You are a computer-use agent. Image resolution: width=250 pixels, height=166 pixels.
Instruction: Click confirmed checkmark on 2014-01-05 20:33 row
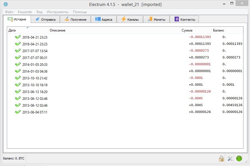coord(18,64)
